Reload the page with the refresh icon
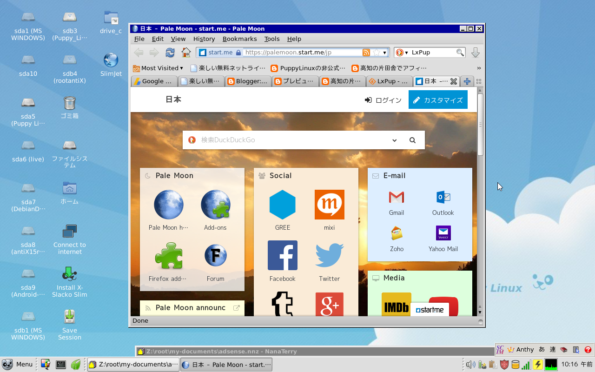The image size is (595, 372). point(170,53)
